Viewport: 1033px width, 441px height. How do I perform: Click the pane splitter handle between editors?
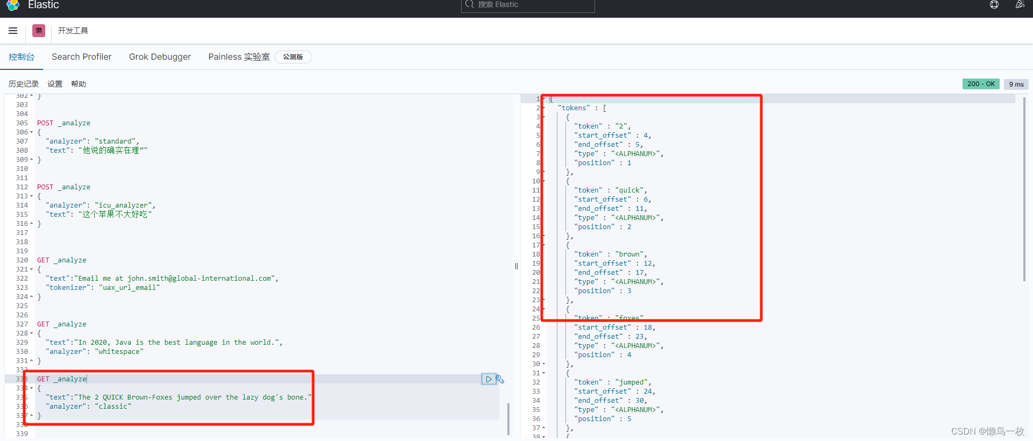click(516, 266)
